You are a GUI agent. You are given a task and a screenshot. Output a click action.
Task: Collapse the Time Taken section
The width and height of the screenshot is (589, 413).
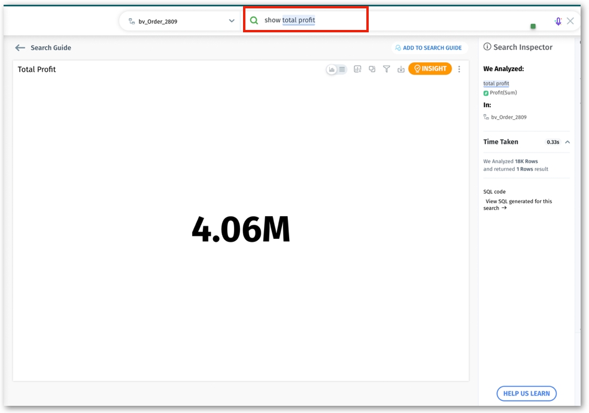point(567,142)
